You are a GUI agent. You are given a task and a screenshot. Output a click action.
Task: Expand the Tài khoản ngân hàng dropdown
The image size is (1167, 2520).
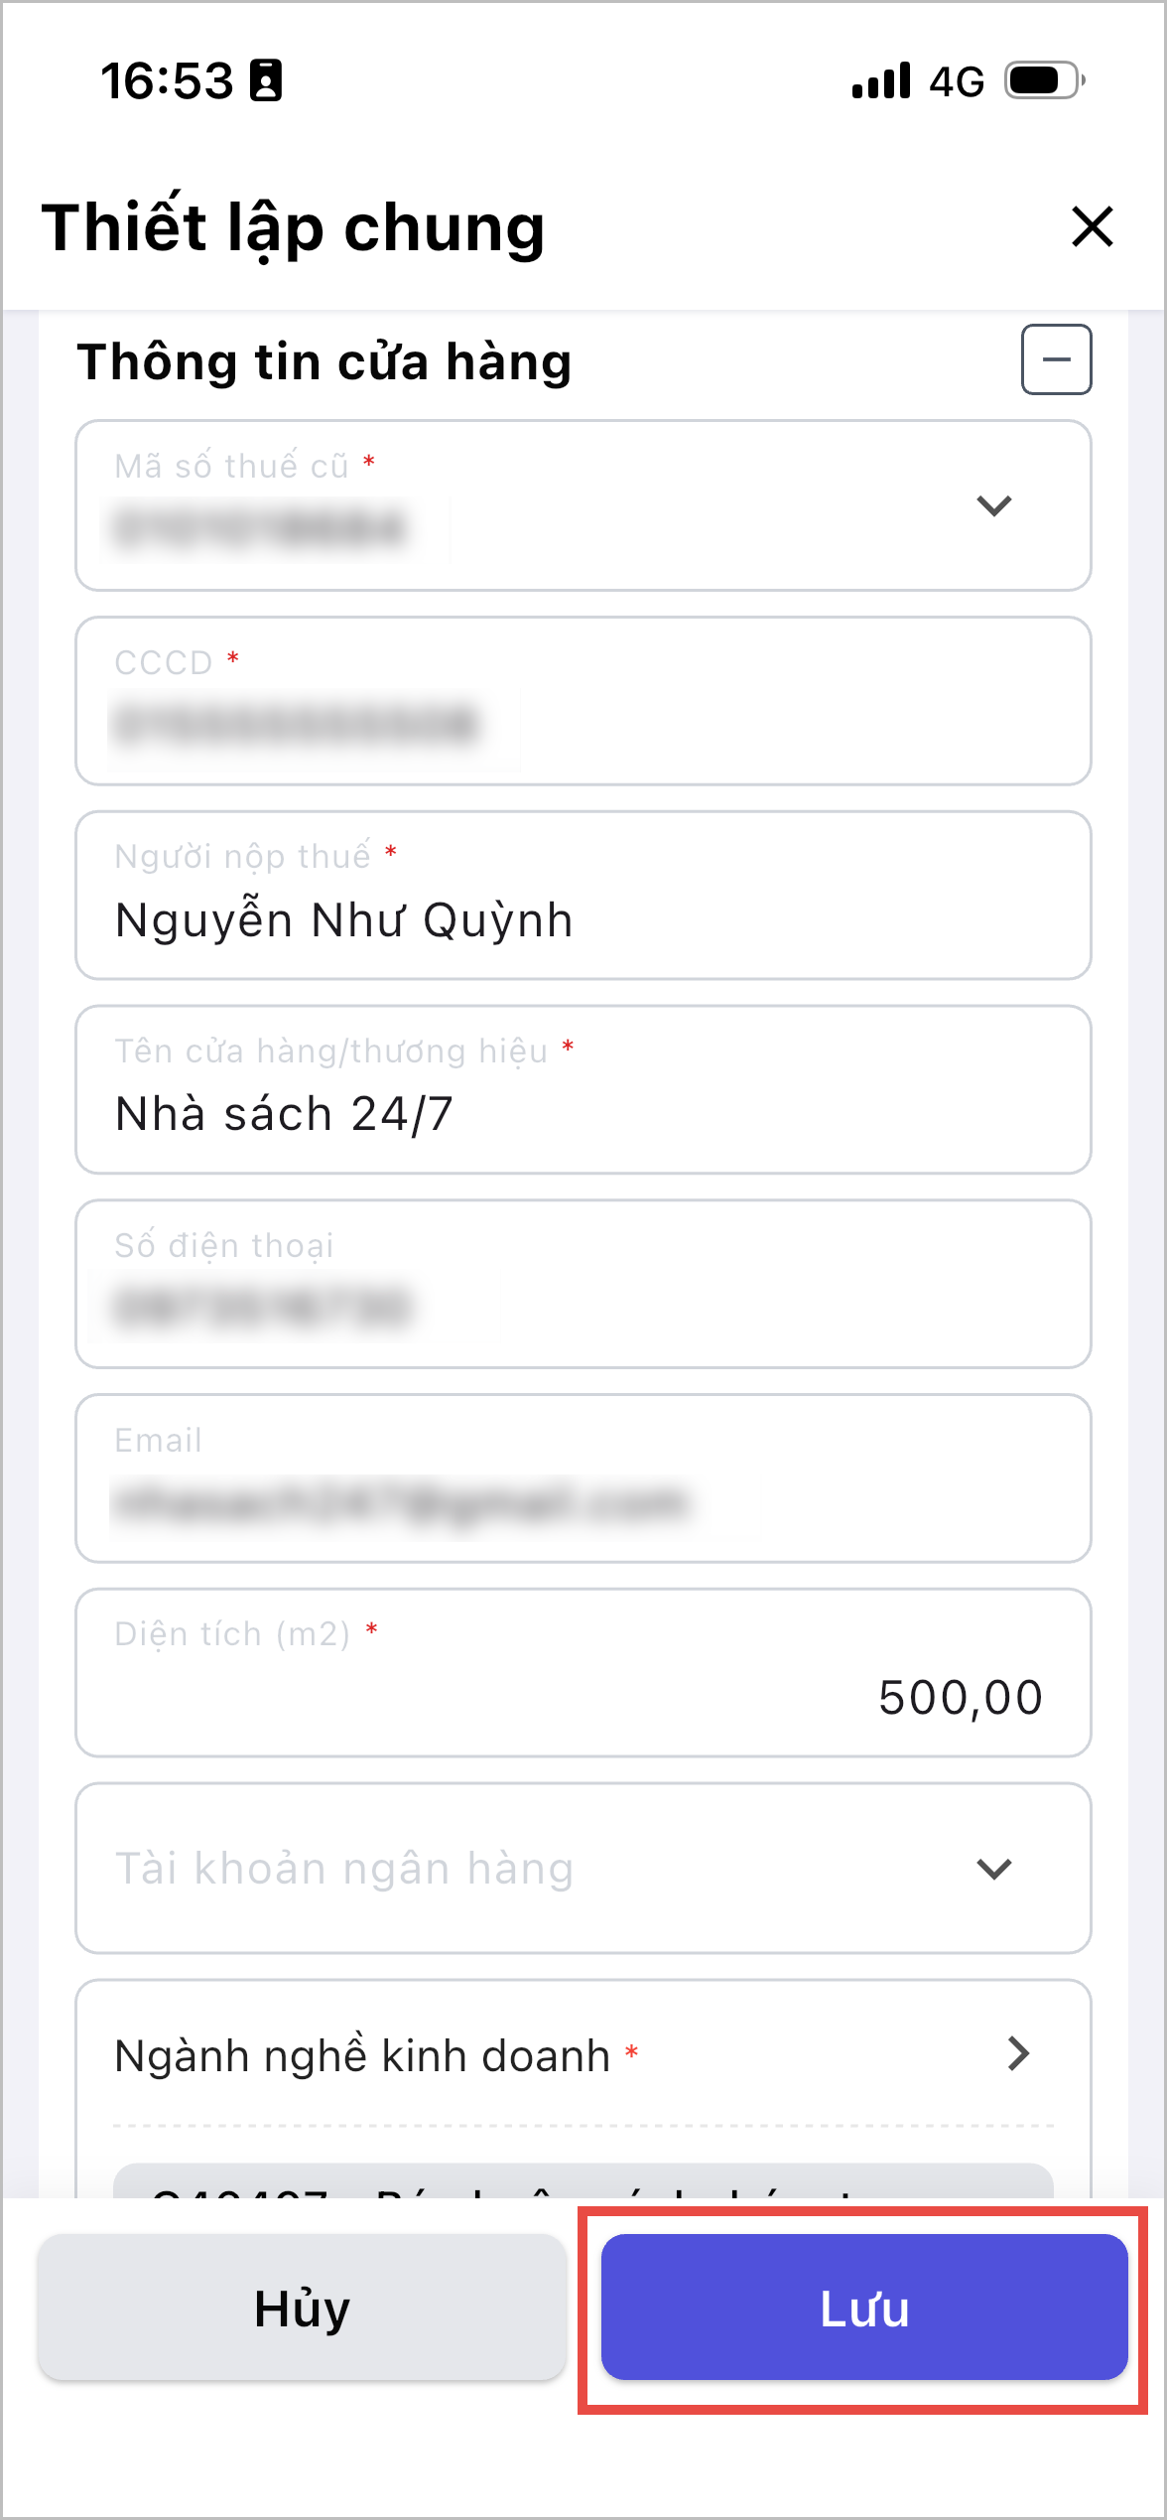click(x=993, y=1869)
